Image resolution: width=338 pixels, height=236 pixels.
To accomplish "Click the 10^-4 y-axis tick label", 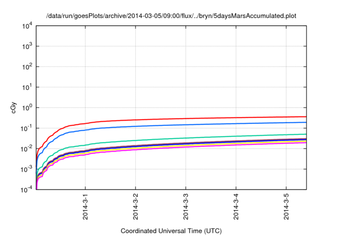I will tap(26, 189).
